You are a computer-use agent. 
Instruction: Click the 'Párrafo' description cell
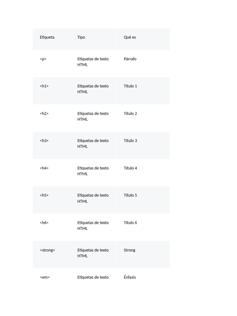(130, 59)
